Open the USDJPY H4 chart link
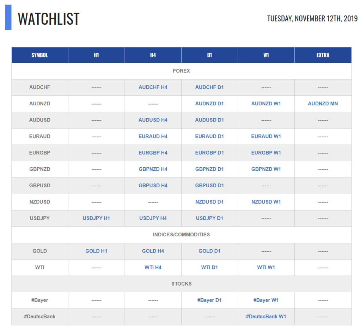The height and width of the screenshot is (330, 361). point(153,218)
